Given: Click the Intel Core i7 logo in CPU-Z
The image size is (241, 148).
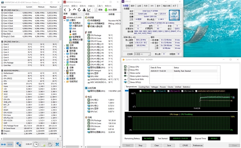Looking at the screenshot, I should [174, 15].
